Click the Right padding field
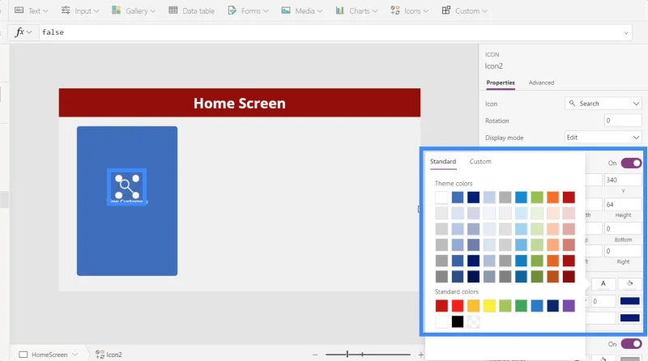 [x=623, y=251]
